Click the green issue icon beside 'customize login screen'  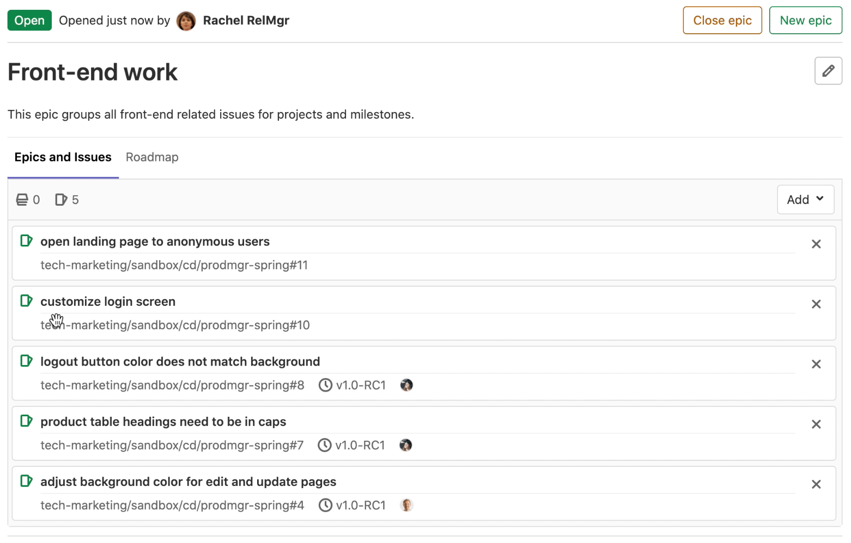(26, 300)
